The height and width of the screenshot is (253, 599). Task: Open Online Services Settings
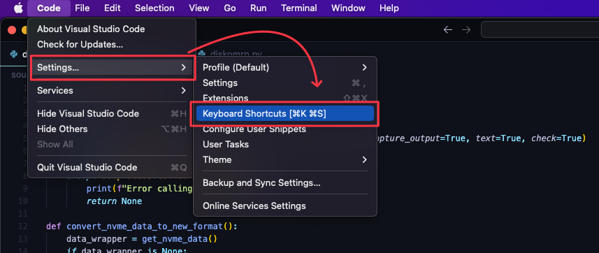coord(285,205)
